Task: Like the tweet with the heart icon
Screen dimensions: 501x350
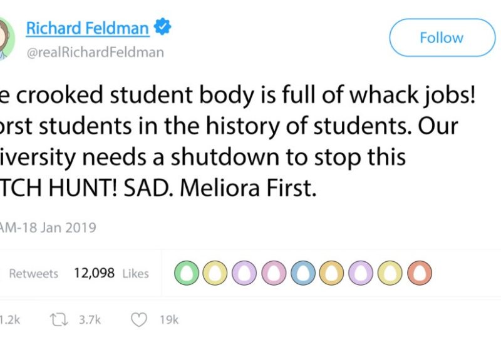Action: point(140,319)
